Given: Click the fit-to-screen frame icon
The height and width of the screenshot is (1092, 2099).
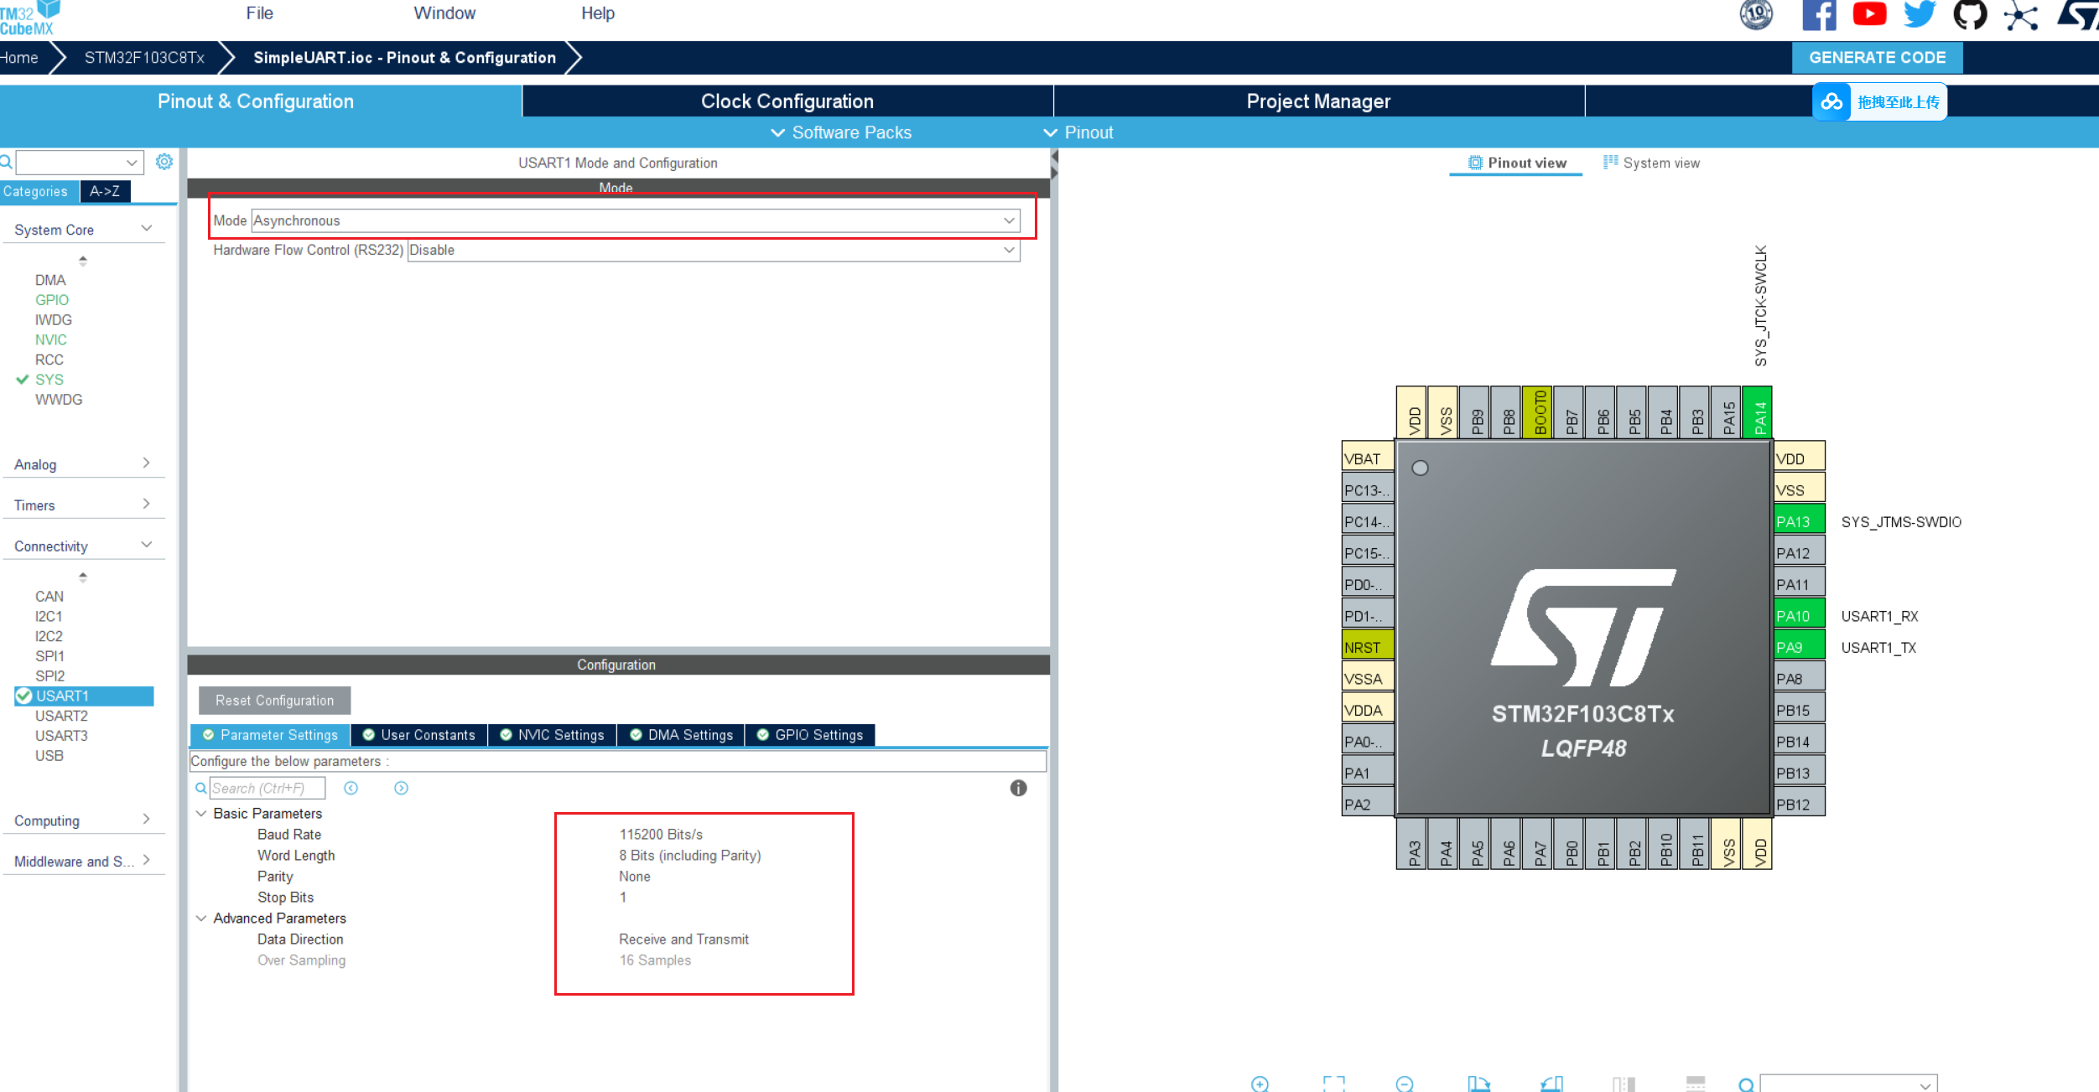Looking at the screenshot, I should coord(1333,1084).
